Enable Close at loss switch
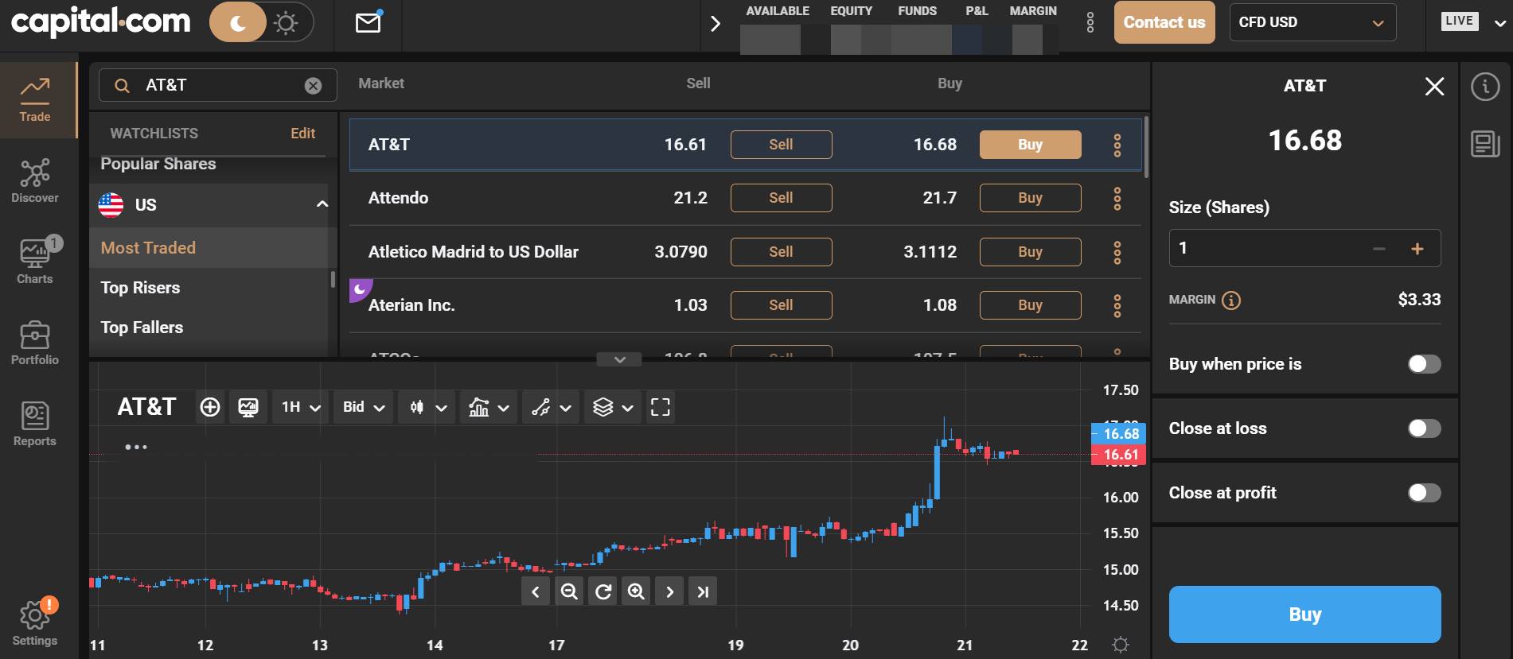1513x659 pixels. click(1424, 428)
